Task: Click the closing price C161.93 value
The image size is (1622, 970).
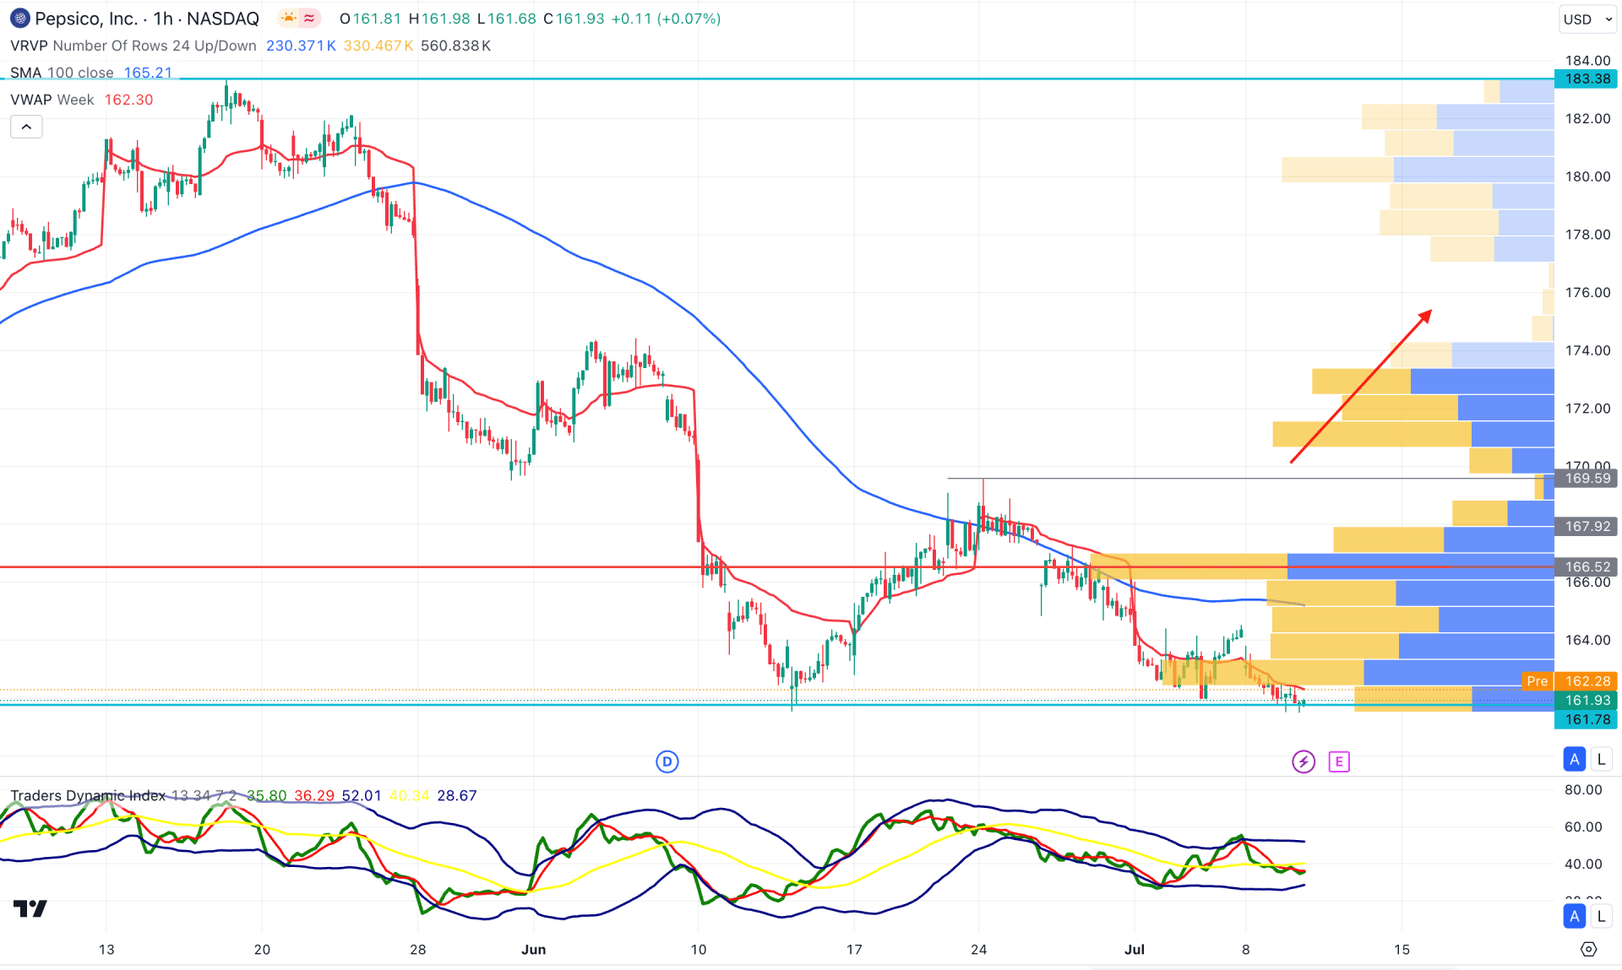Action: click(574, 19)
